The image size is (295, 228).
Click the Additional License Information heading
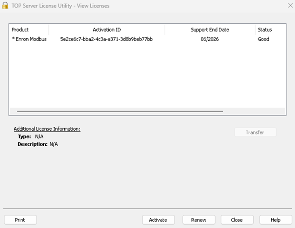pyautogui.click(x=47, y=129)
